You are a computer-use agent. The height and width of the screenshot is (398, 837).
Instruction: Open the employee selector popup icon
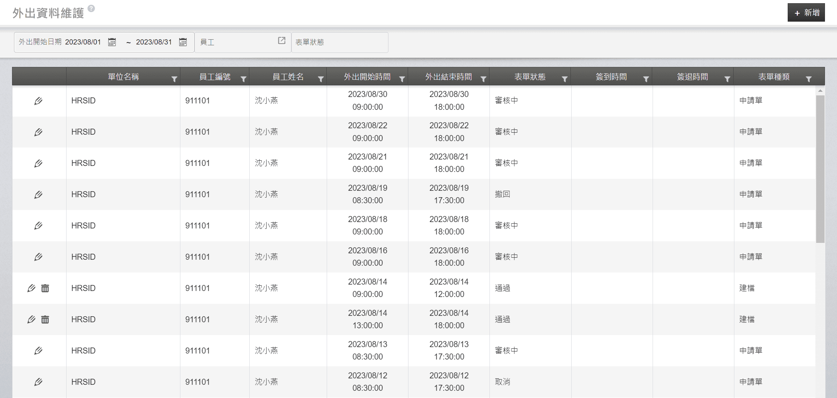(282, 41)
